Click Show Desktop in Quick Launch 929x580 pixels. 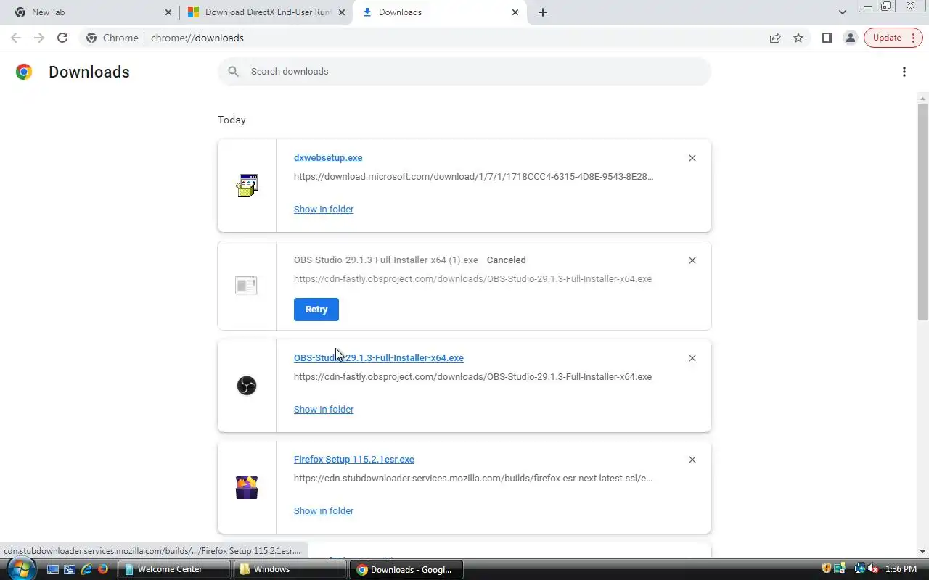coord(53,569)
